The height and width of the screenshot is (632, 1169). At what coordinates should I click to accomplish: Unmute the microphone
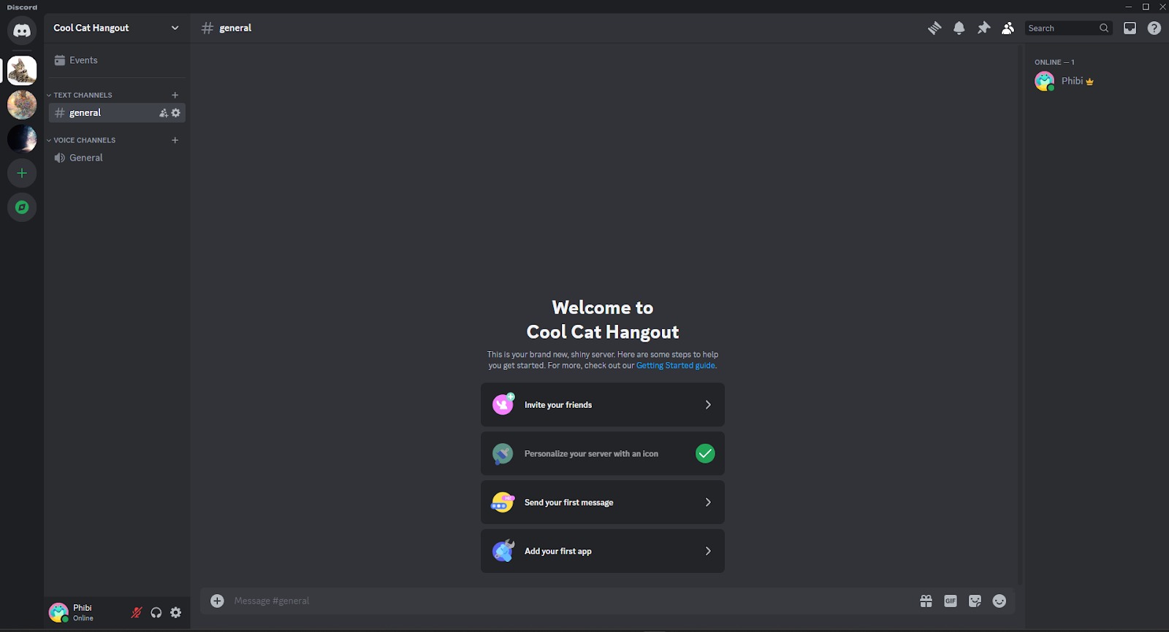pyautogui.click(x=136, y=613)
